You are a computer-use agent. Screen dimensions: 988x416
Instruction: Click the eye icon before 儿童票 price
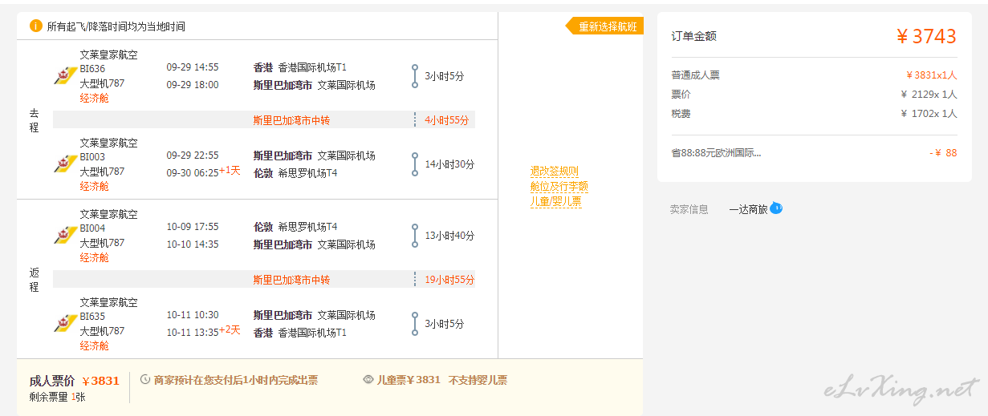368,380
